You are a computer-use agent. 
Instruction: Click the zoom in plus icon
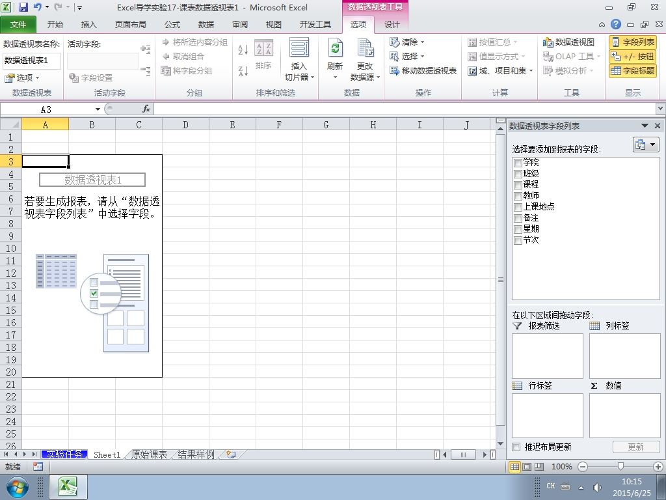658,467
